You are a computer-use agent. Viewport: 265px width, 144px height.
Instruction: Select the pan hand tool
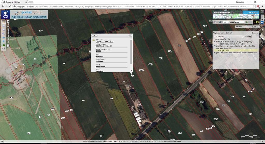pos(4,22)
